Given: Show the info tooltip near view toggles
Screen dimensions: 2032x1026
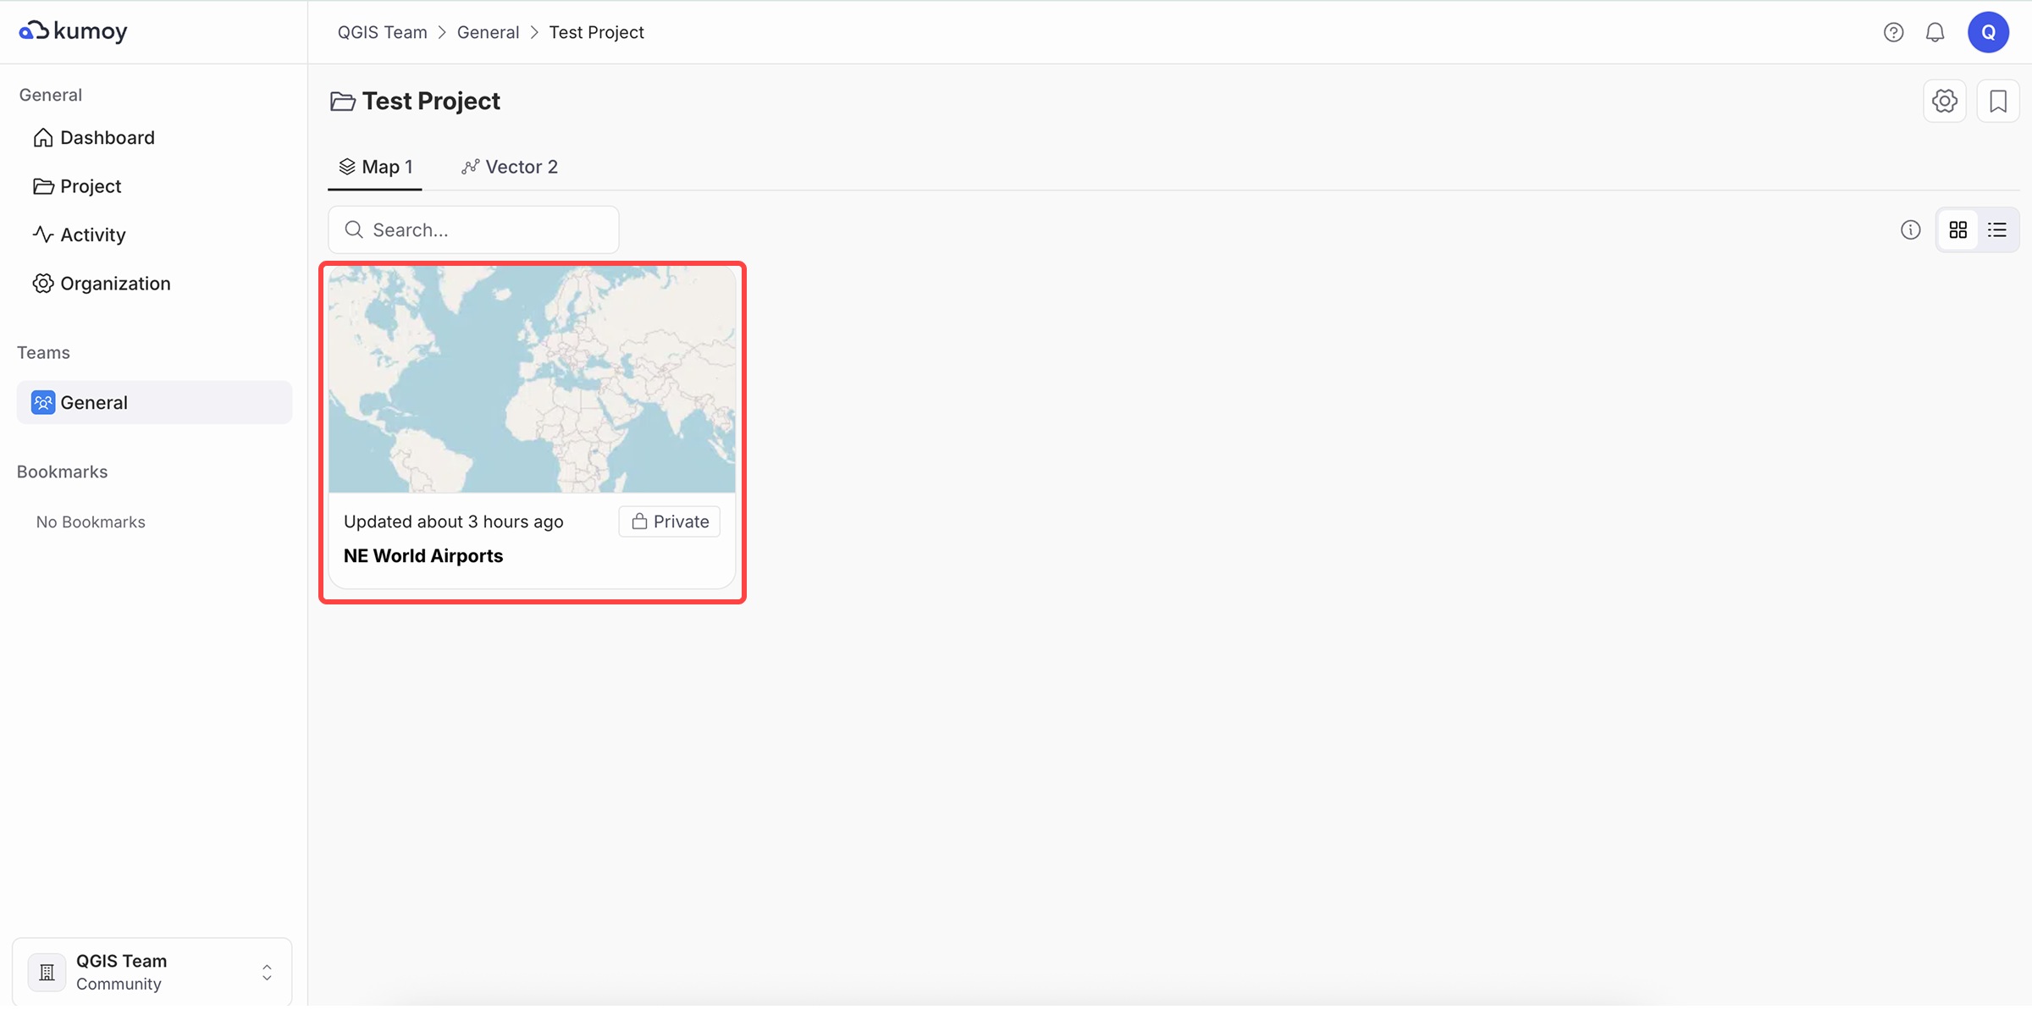Looking at the screenshot, I should point(1911,229).
